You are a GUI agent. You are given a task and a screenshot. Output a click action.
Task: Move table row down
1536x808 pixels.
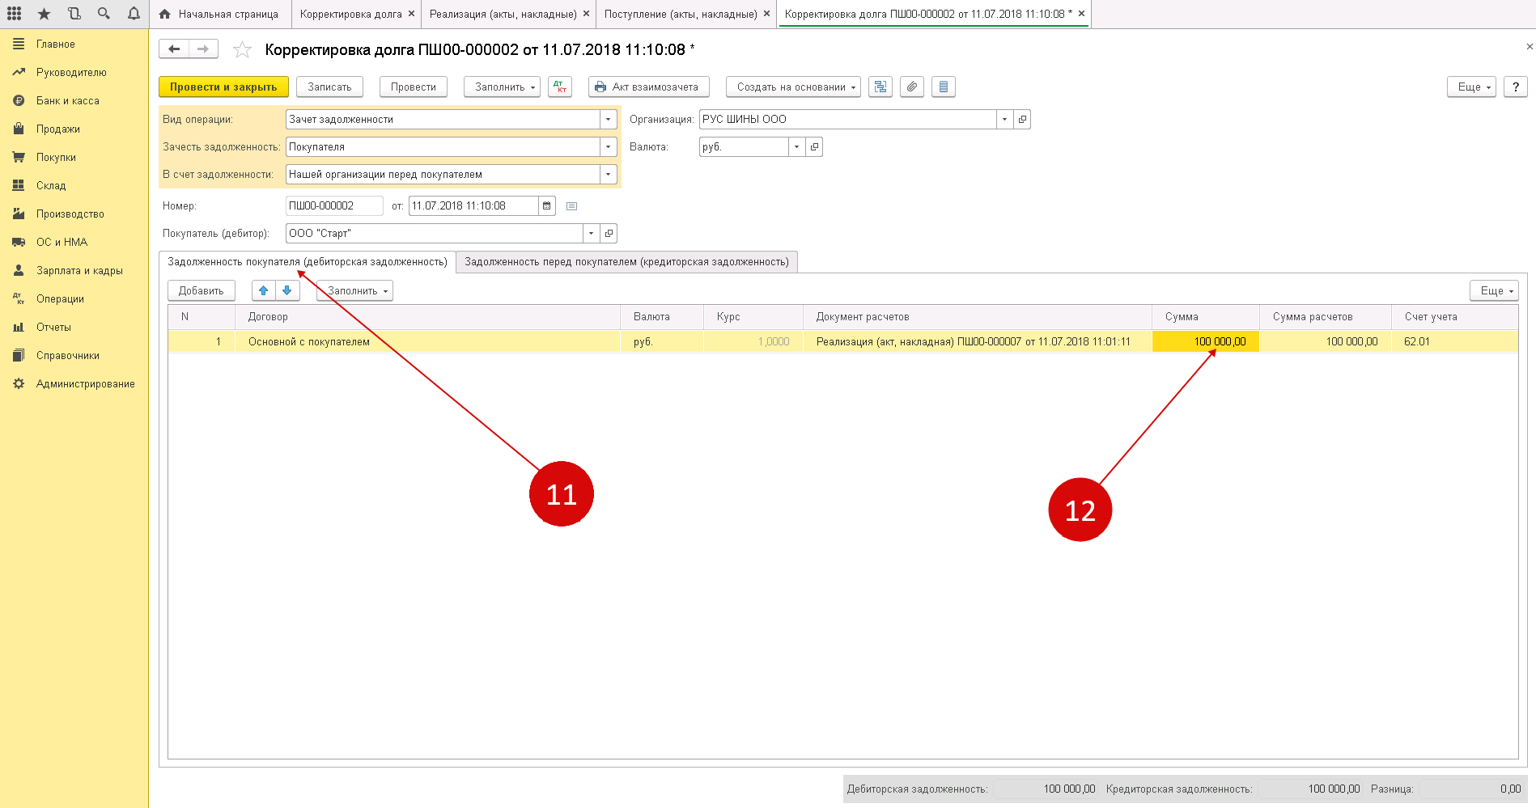click(287, 291)
